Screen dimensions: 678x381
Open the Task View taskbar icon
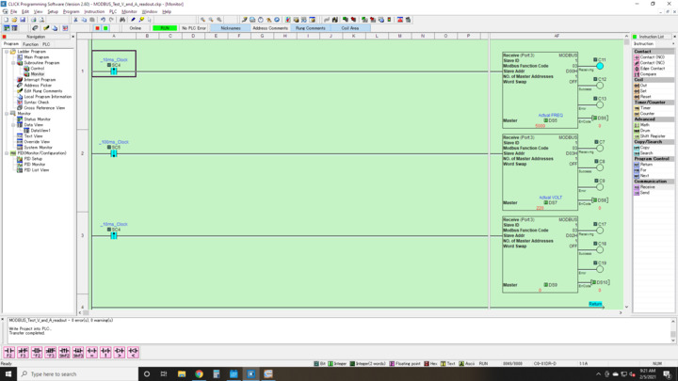(x=164, y=373)
